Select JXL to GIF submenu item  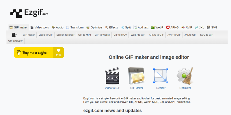[190, 35]
